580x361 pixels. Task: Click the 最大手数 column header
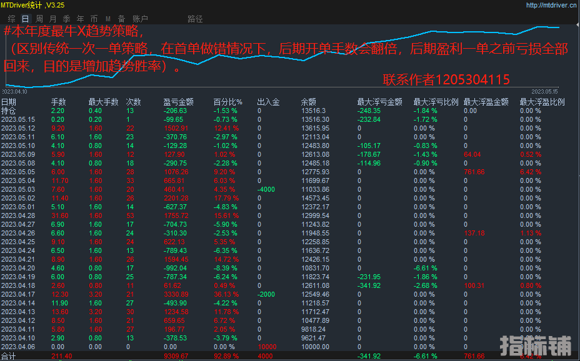[x=103, y=102]
